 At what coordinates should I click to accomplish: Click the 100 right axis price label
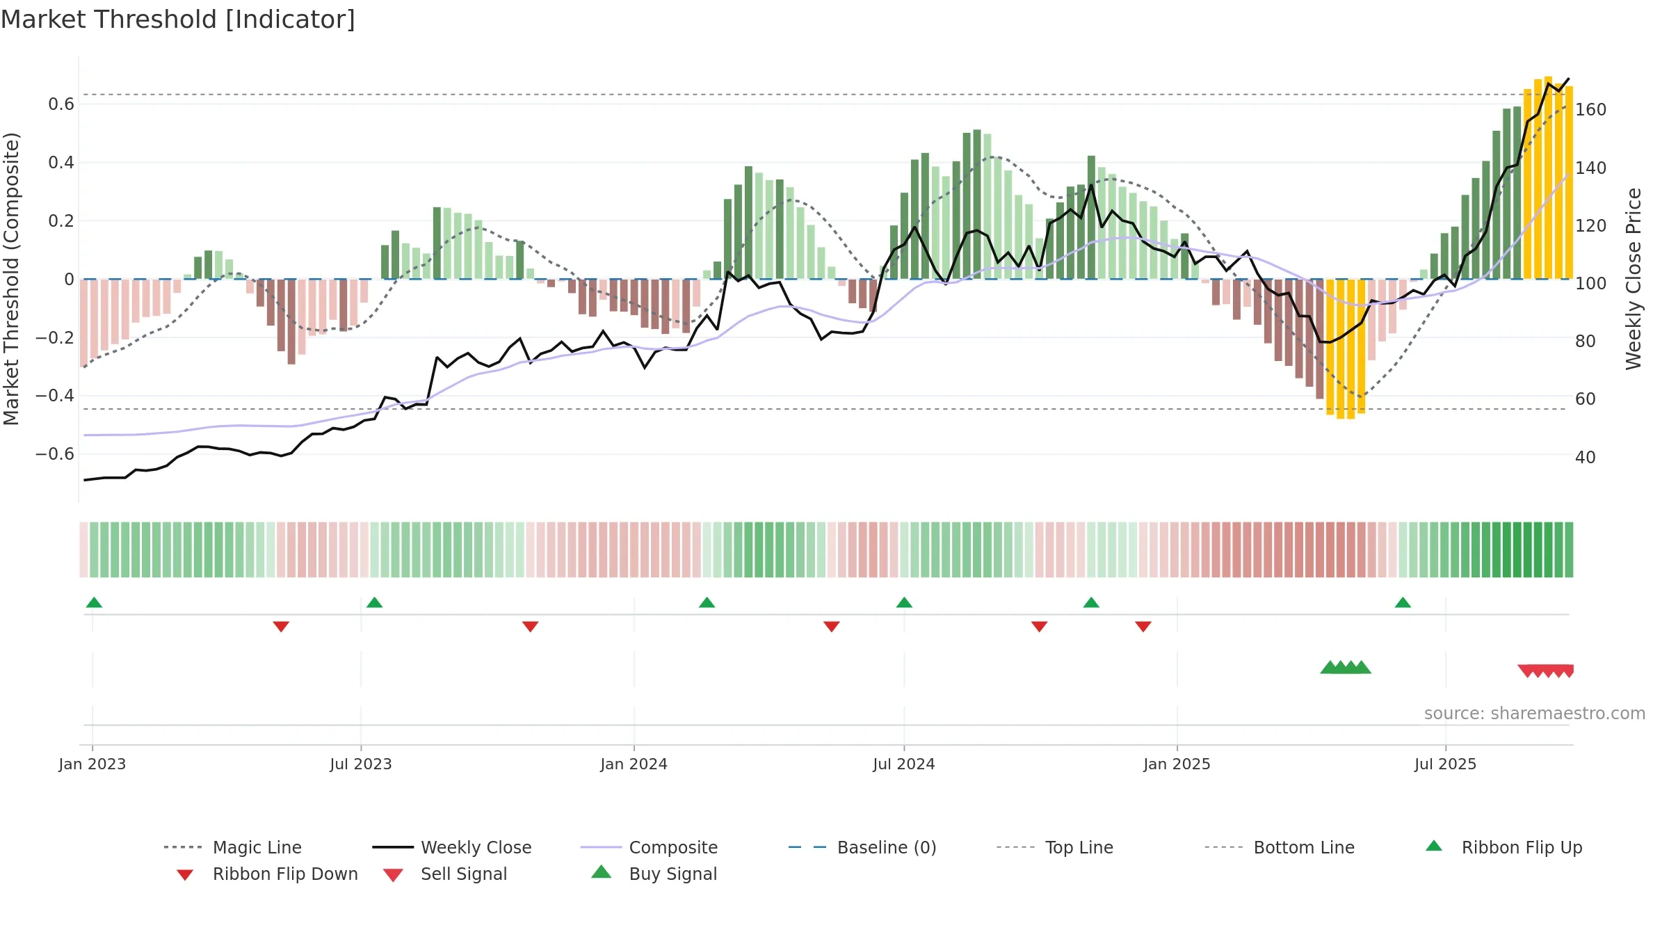(x=1591, y=284)
